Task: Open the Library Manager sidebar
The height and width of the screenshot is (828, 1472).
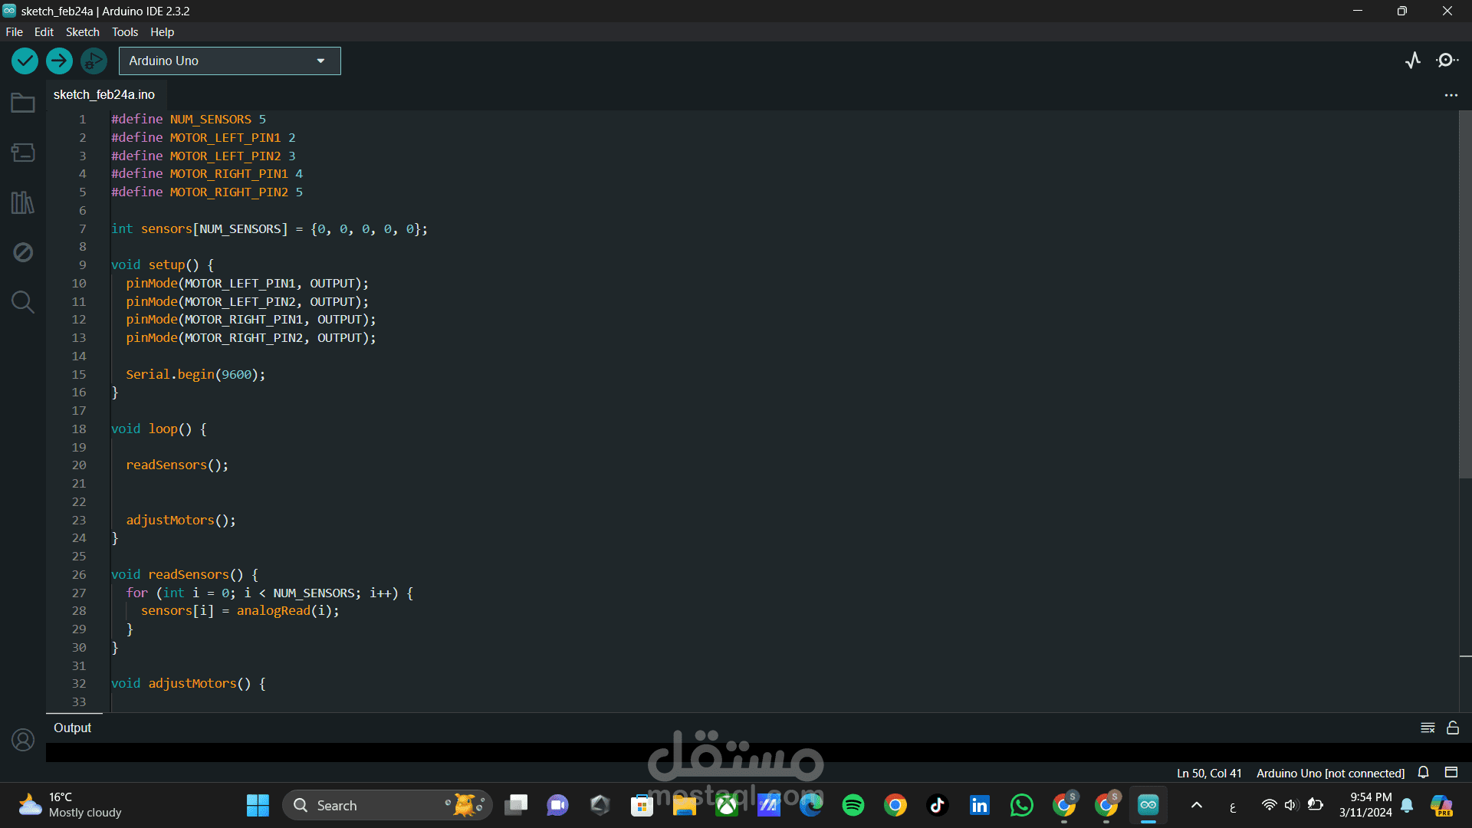Action: (23, 202)
